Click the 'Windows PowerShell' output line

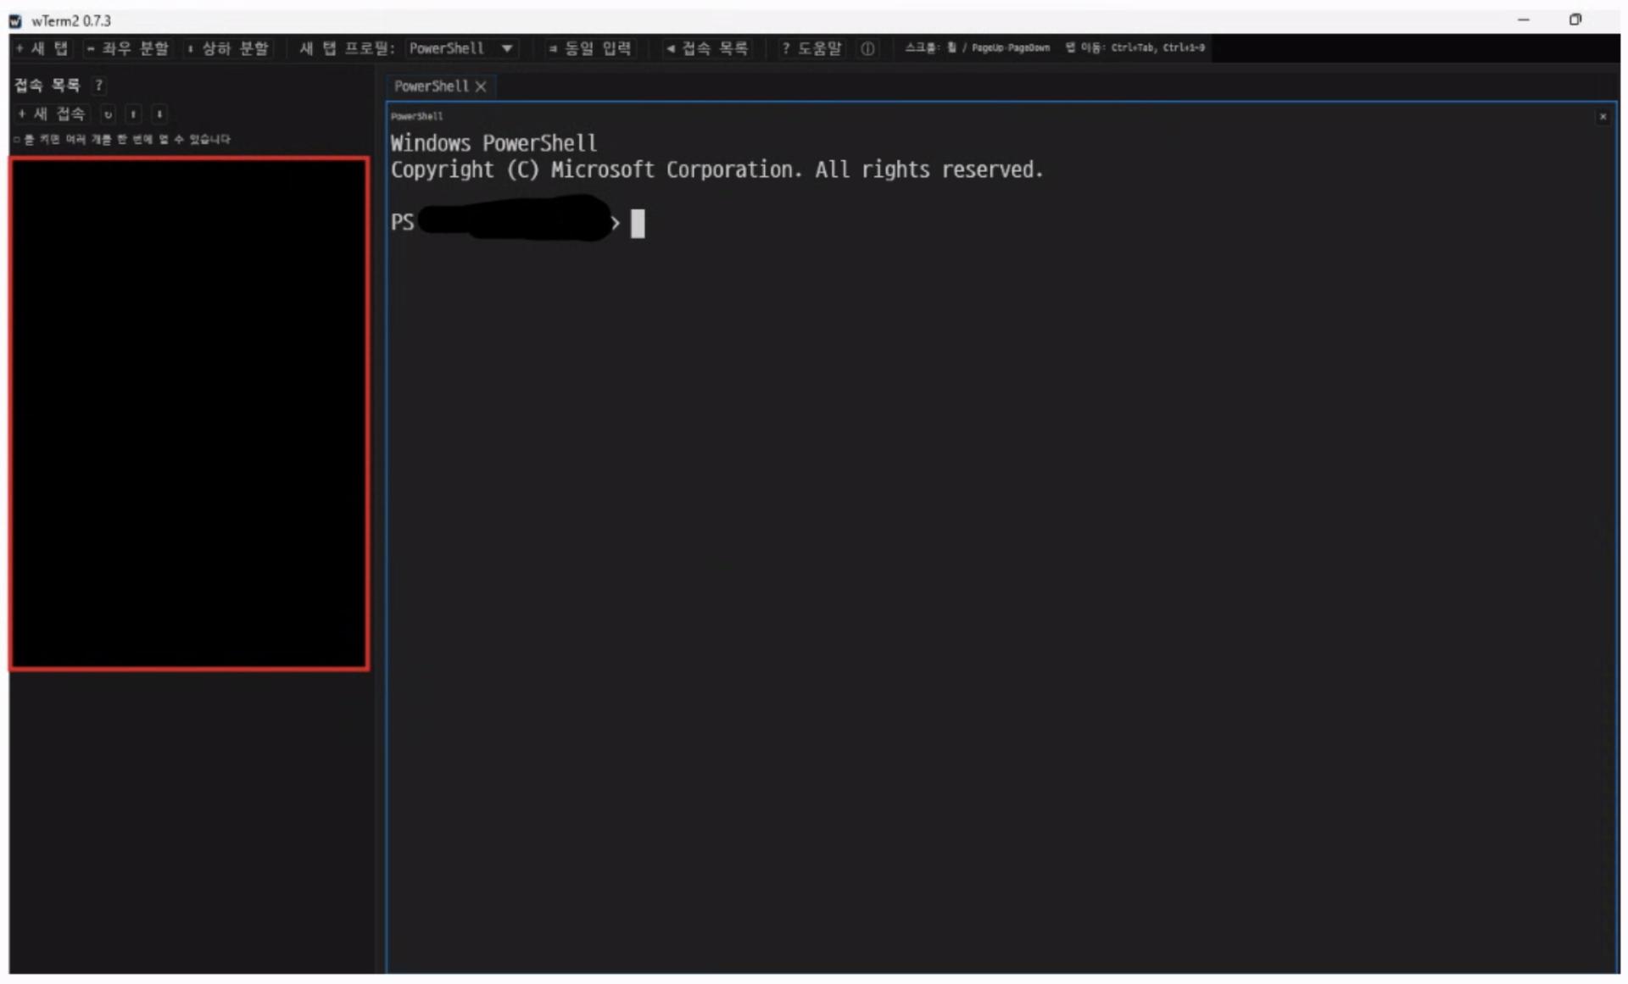[493, 143]
